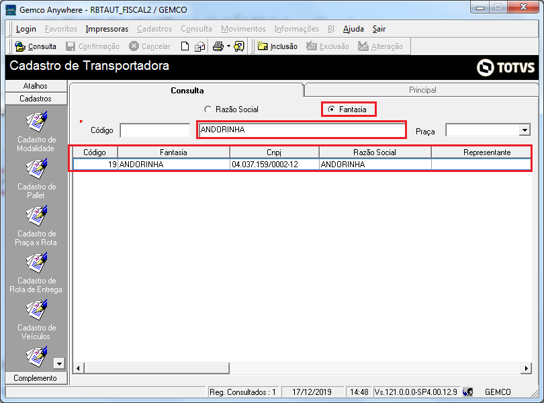Open the Login menu
Viewport: 544px width, 403px height.
click(26, 29)
